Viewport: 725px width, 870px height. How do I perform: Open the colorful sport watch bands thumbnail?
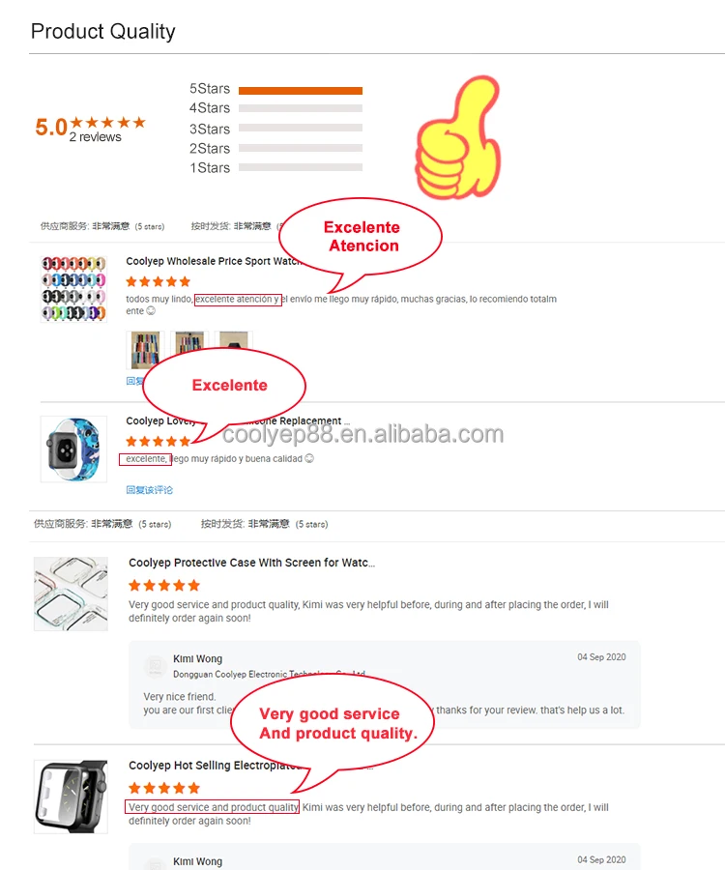tap(73, 288)
